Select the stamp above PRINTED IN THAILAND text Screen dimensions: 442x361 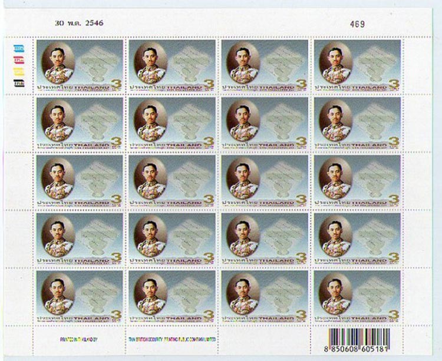[x=80, y=297]
